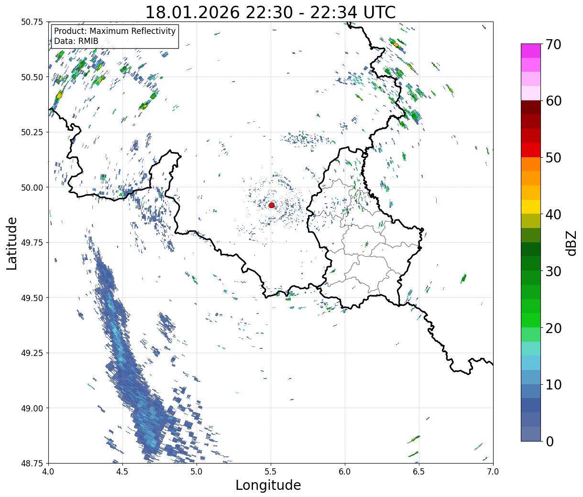Click the longitude tick label 4.5

(122, 472)
